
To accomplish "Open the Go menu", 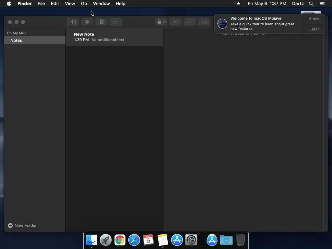I will [84, 4].
